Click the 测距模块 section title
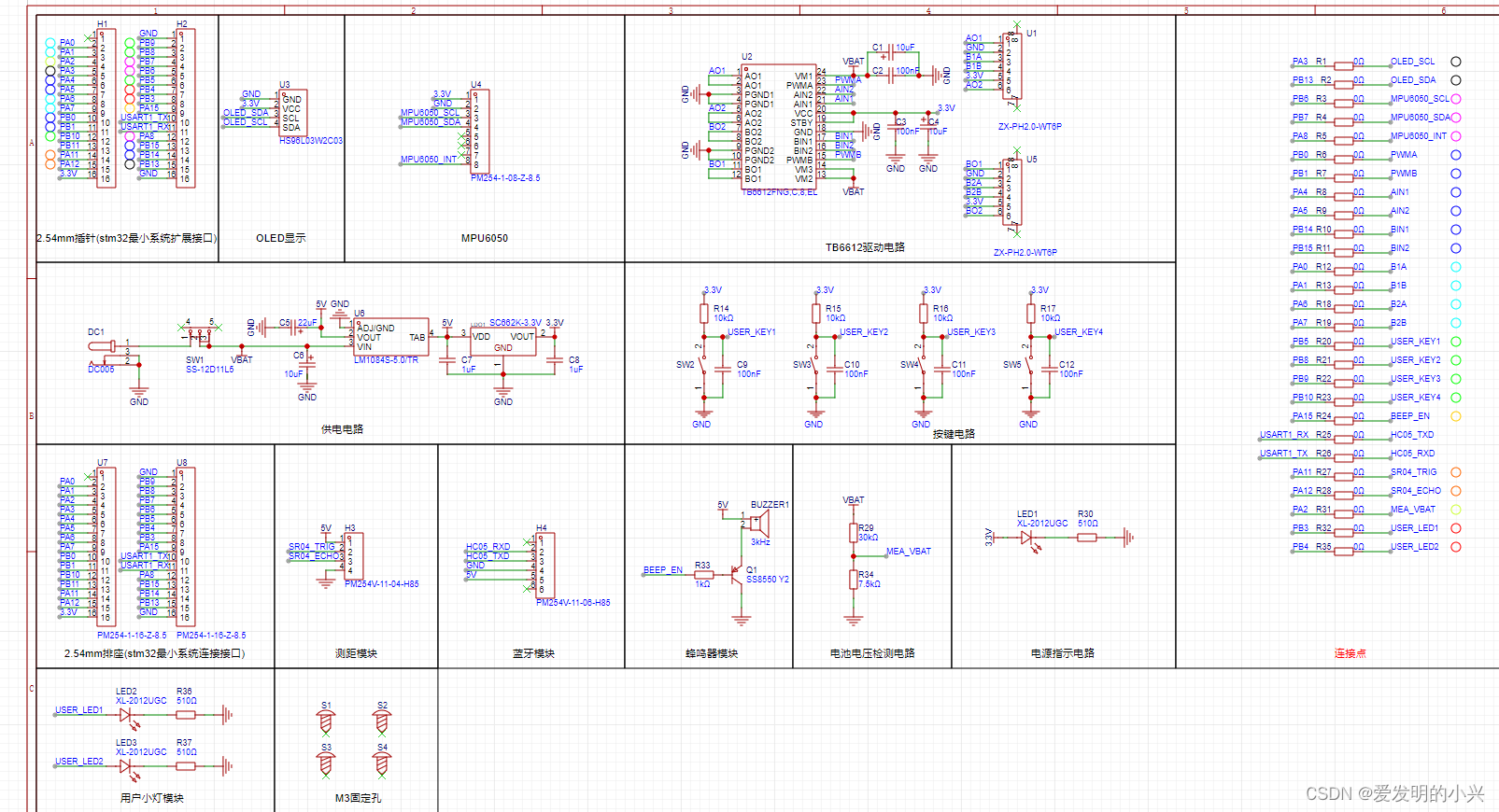 coord(356,654)
